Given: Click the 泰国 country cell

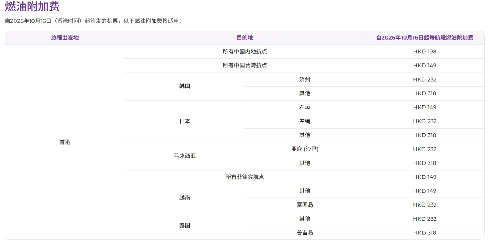Looking at the screenshot, I should 185,226.
